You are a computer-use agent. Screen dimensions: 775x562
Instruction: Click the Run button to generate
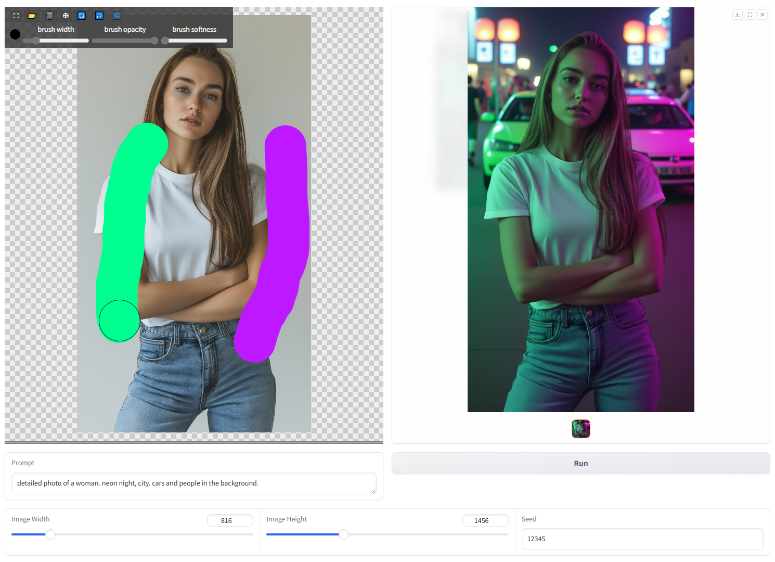[x=580, y=463]
